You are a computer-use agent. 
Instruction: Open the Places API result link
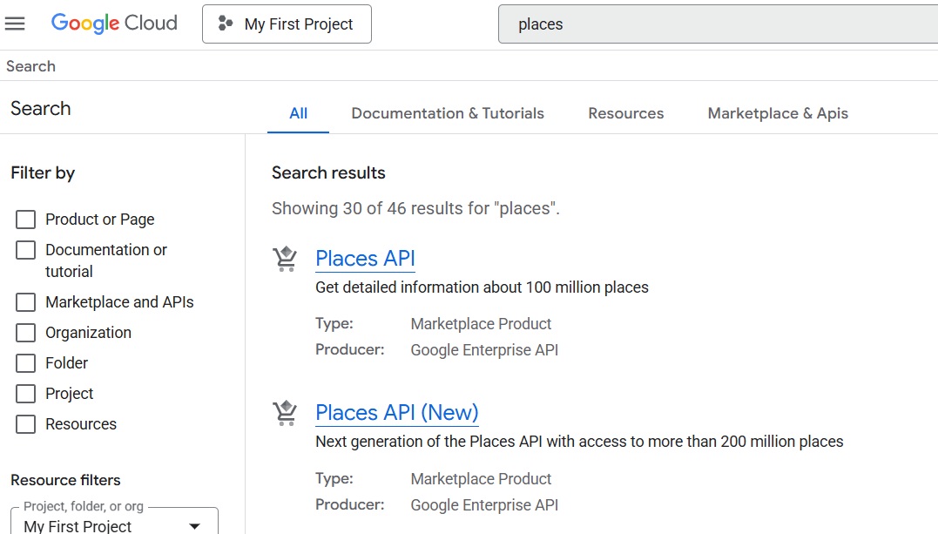tap(365, 259)
